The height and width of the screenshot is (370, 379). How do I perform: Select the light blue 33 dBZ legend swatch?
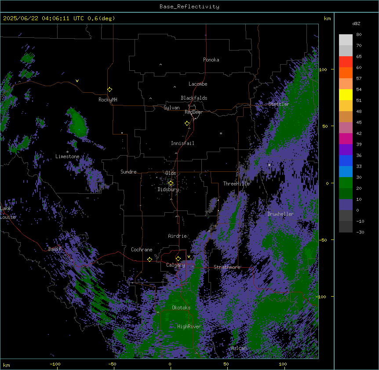346,172
